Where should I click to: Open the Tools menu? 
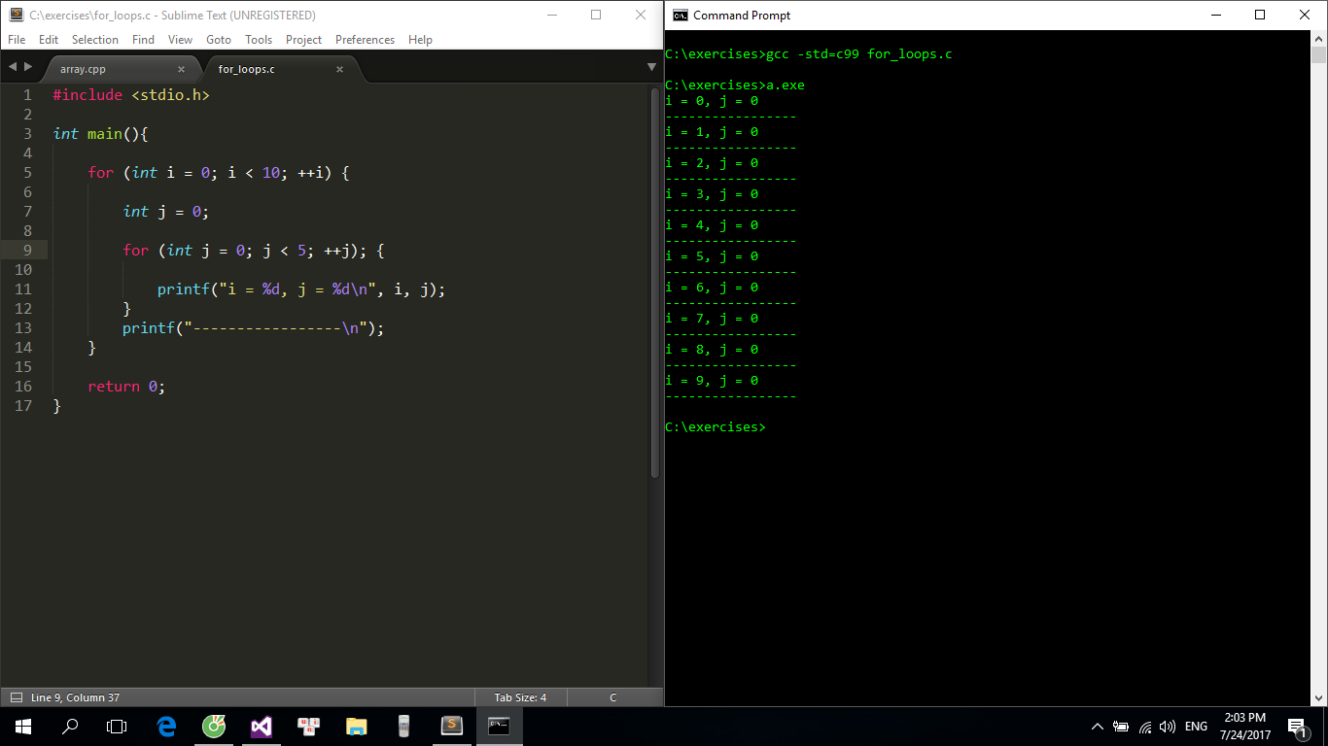click(259, 40)
